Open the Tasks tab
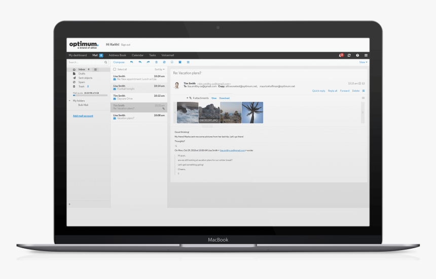Image resolution: width=436 pixels, height=279 pixels. pyautogui.click(x=153, y=55)
